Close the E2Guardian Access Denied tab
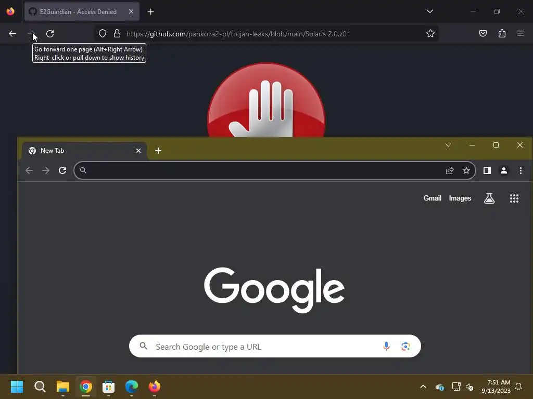 131,11
